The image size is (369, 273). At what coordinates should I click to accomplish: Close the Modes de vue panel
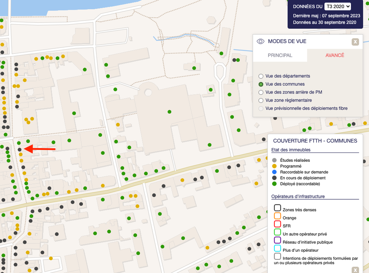click(355, 42)
